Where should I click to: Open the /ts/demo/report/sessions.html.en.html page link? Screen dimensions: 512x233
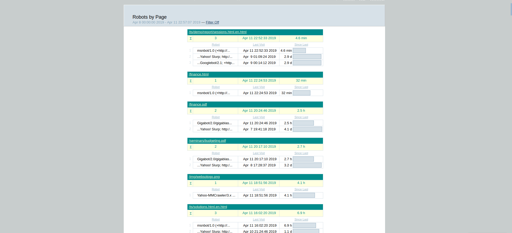coord(218,32)
